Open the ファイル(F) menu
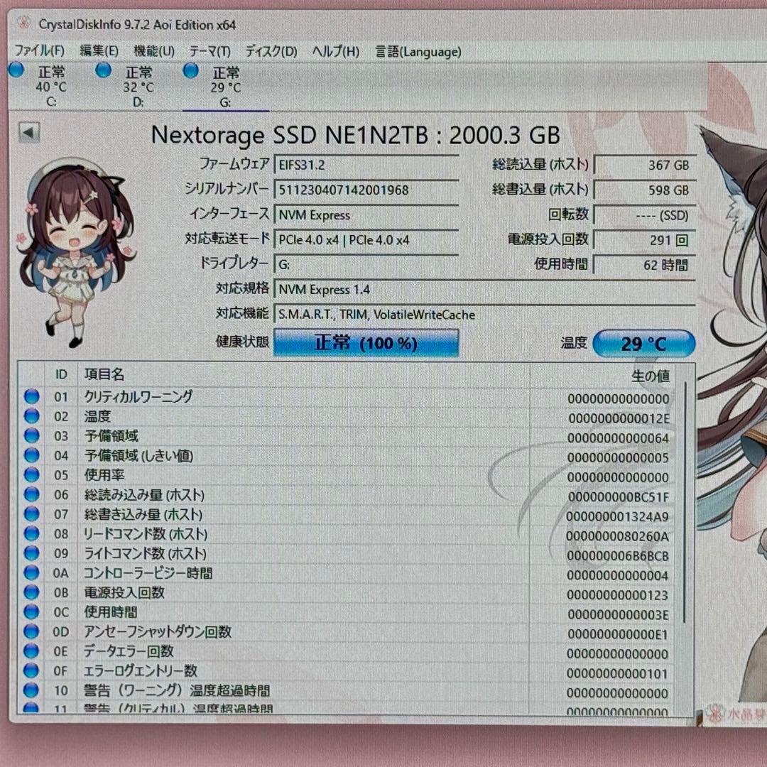Screen dimensions: 767x767 pyautogui.click(x=39, y=51)
